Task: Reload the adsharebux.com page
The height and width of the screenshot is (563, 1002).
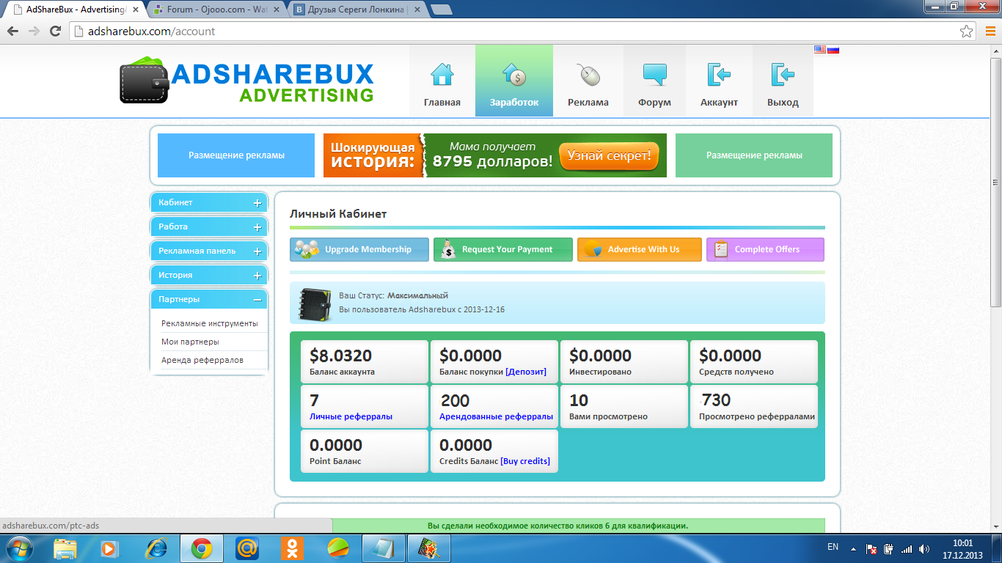Action: (55, 32)
